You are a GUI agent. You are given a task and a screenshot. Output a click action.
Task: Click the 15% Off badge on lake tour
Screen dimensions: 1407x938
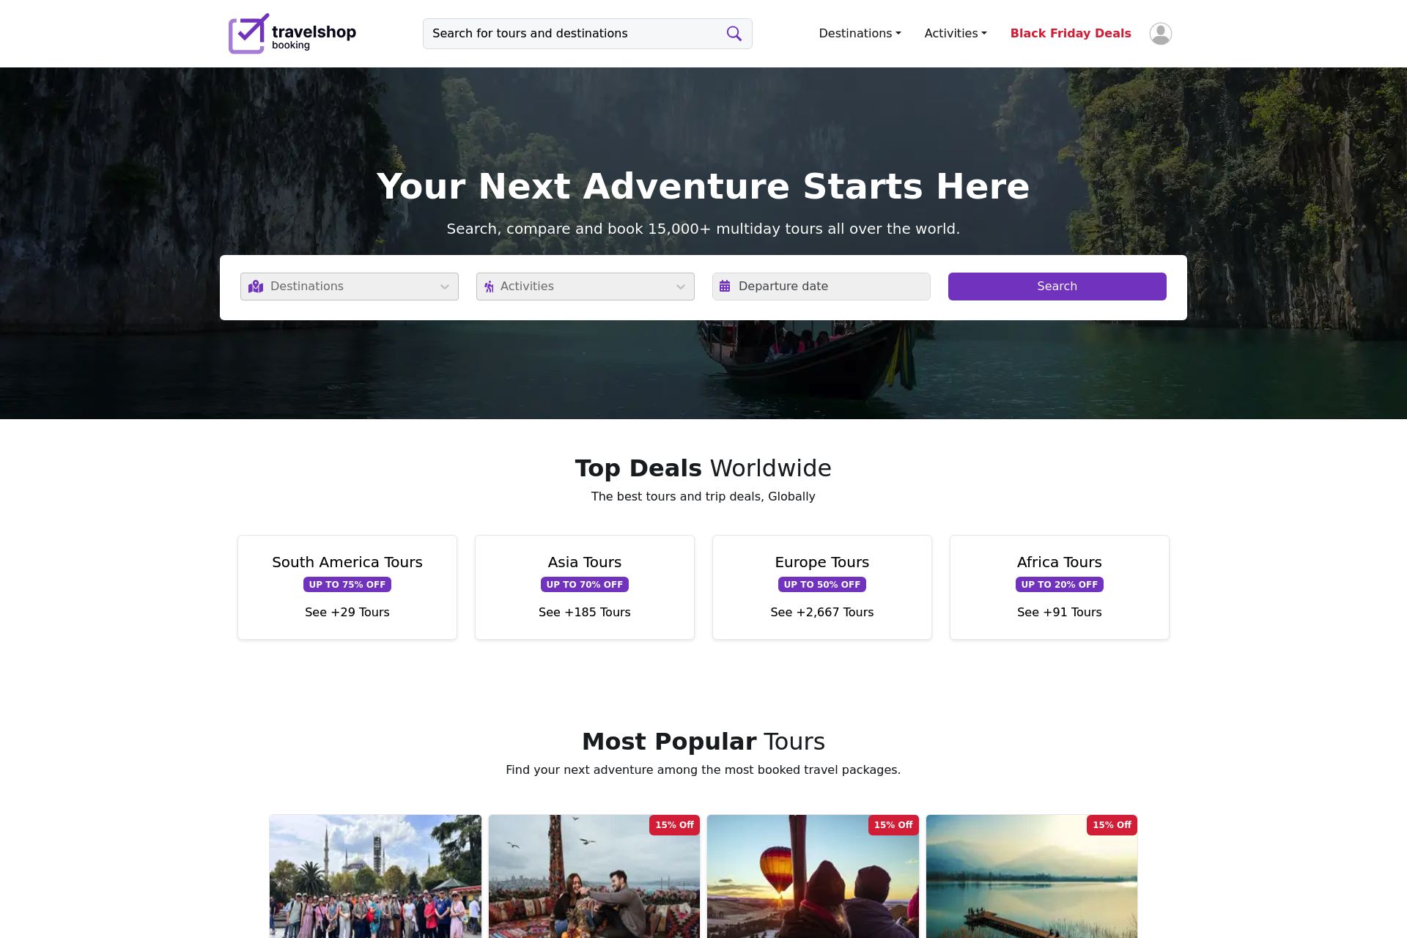[1112, 825]
